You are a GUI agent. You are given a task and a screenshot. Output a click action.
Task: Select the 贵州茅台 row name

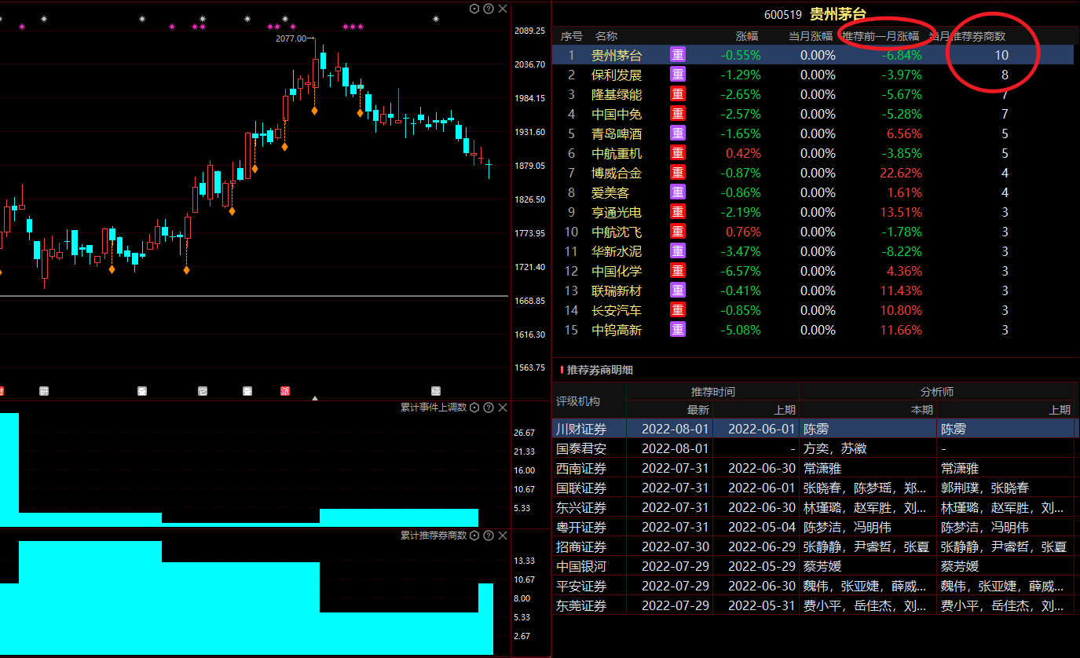pyautogui.click(x=617, y=55)
